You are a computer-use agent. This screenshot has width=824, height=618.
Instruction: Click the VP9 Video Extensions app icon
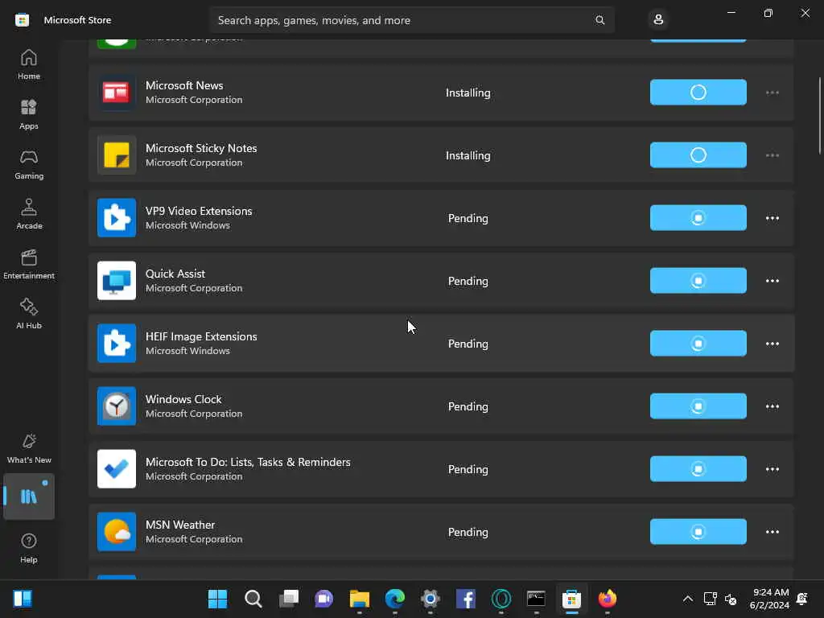pyautogui.click(x=117, y=218)
